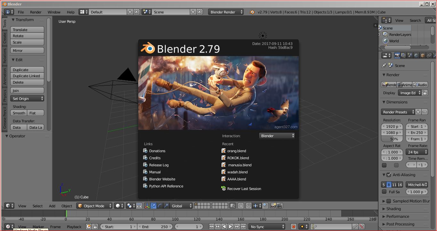This screenshot has width=437, height=231.
Task: Open the World properties tab icon
Action: [416, 55]
